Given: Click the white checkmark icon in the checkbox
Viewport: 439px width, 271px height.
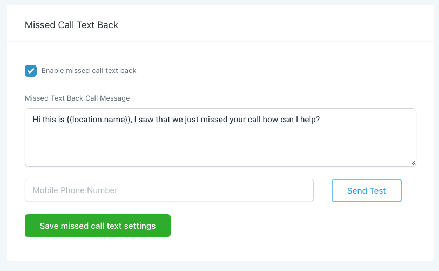Looking at the screenshot, I should (31, 71).
